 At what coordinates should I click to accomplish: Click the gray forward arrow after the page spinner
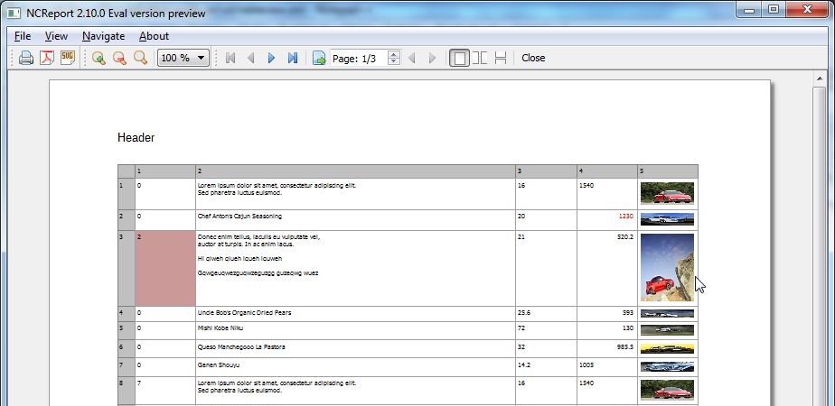click(x=432, y=58)
